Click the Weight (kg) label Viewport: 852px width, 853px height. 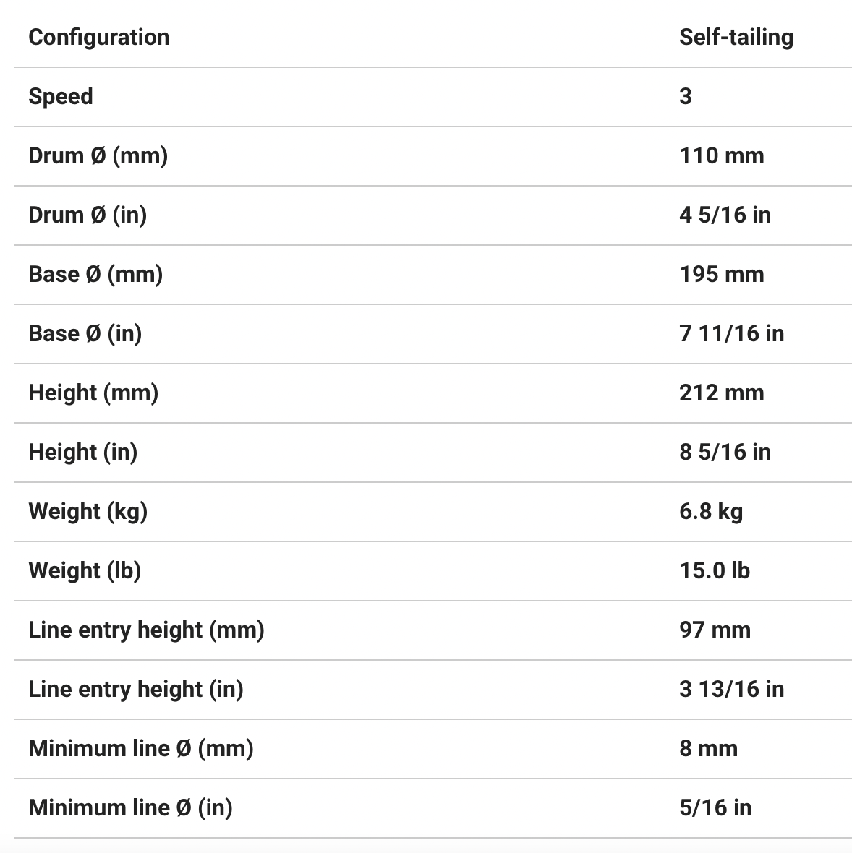click(x=88, y=512)
